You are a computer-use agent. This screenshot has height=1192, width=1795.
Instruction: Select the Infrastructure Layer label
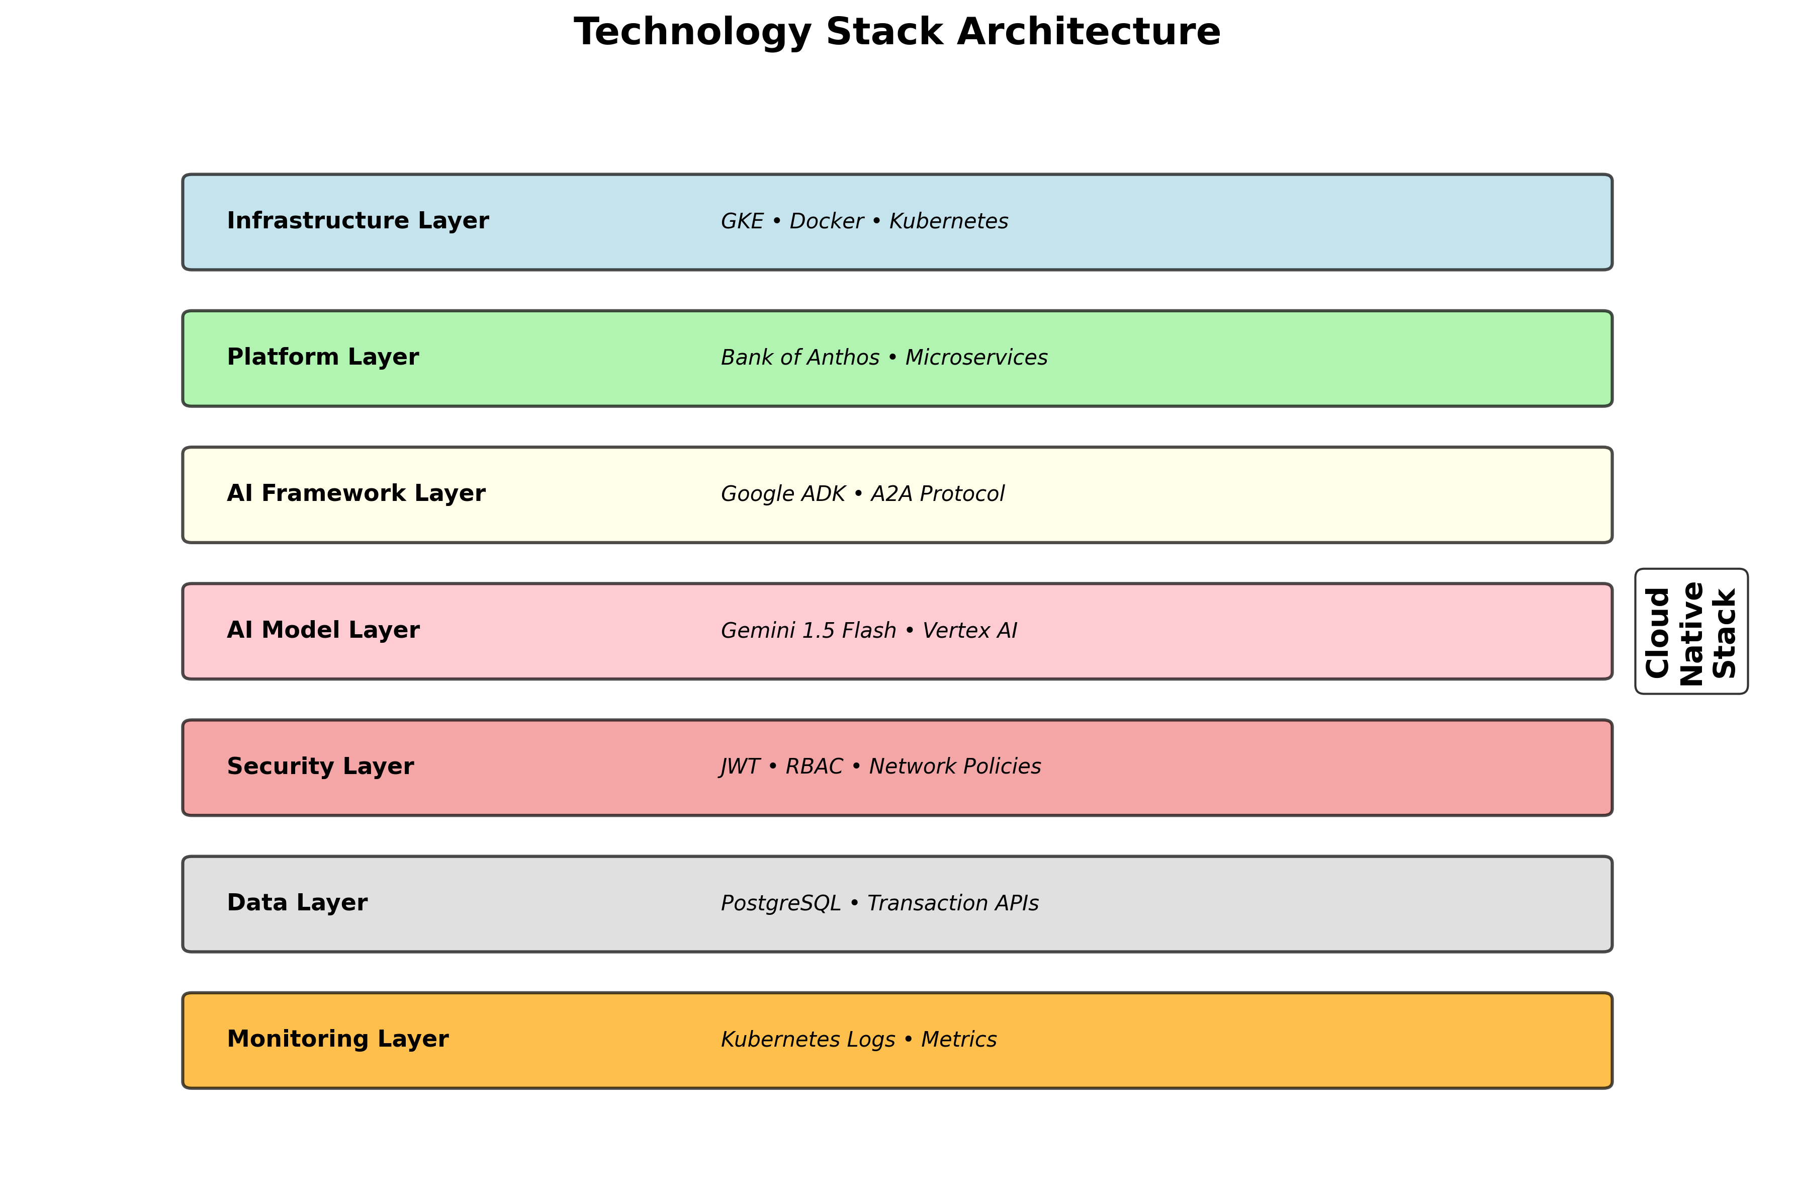click(357, 220)
